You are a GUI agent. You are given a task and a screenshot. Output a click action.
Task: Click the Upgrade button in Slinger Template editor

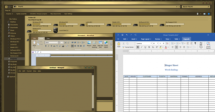click(186, 39)
